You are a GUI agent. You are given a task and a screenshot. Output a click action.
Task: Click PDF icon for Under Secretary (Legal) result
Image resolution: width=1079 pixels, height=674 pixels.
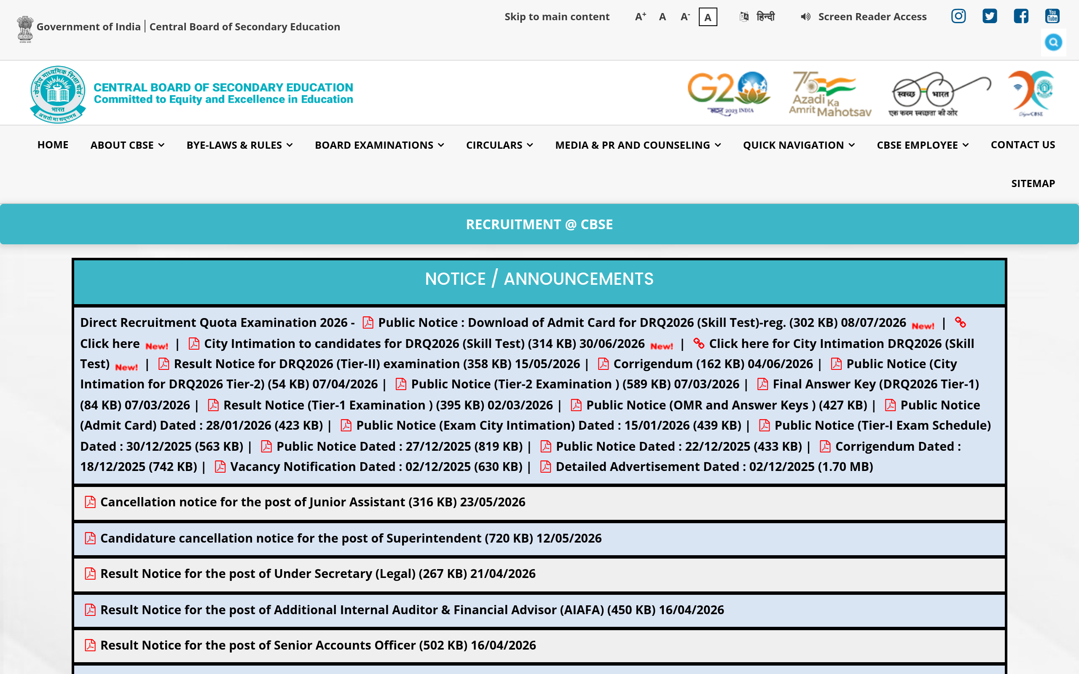coord(90,574)
